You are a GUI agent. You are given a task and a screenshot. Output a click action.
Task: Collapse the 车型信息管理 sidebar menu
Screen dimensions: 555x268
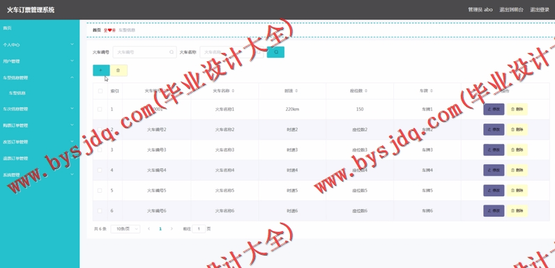point(40,77)
